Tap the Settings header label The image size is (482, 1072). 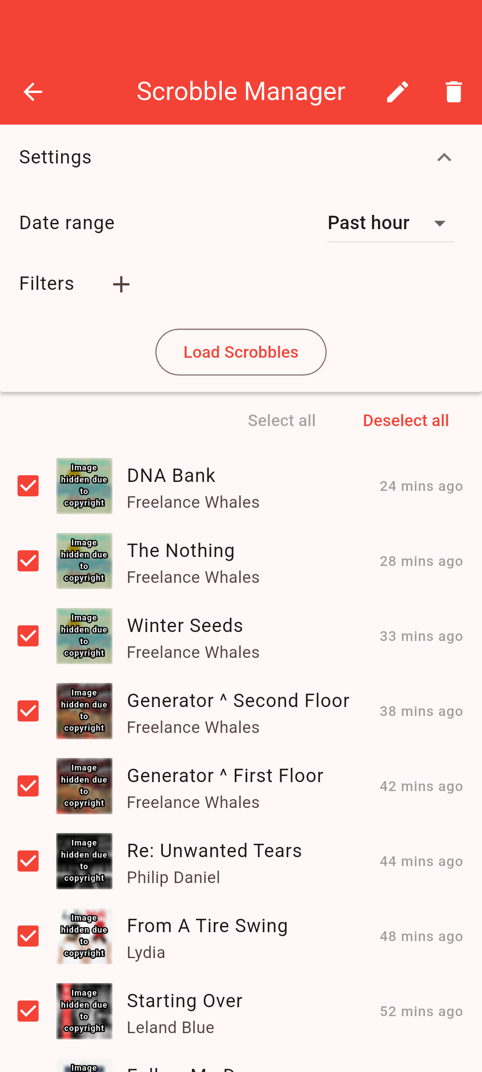(55, 157)
